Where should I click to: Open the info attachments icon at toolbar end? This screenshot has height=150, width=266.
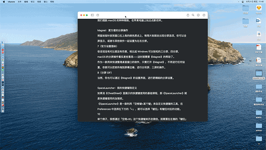(204, 15)
